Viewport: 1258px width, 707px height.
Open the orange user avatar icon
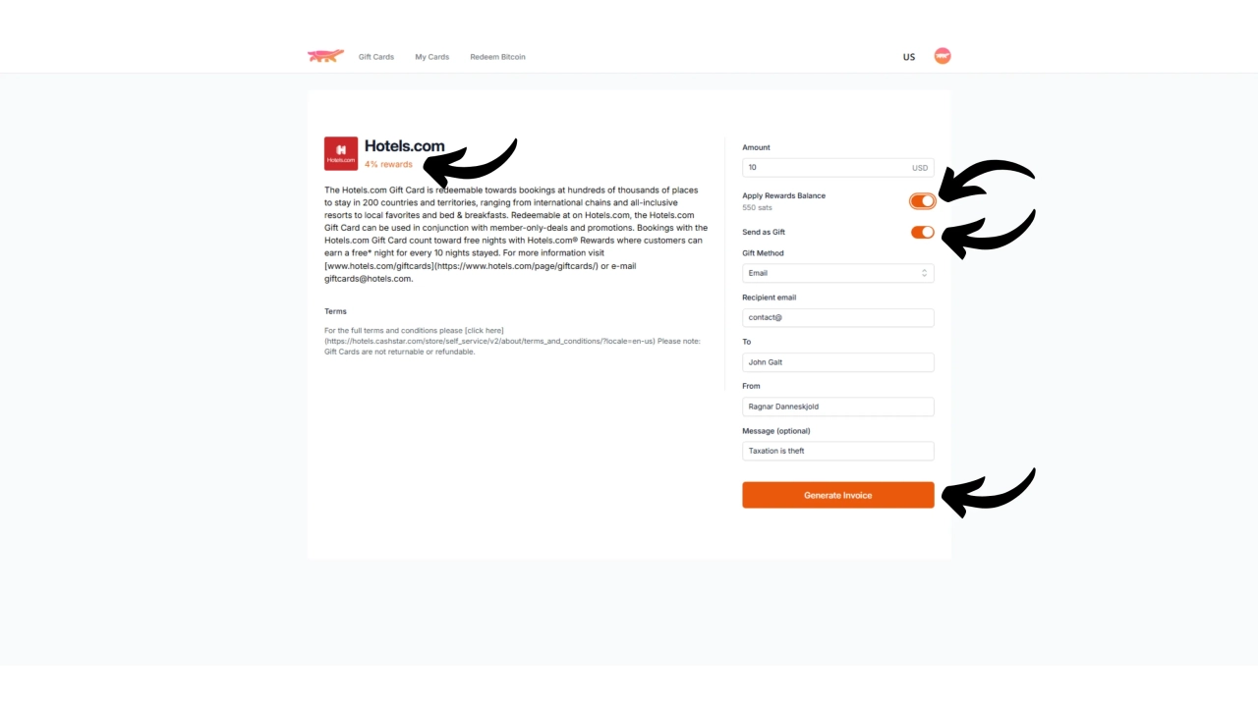943,56
